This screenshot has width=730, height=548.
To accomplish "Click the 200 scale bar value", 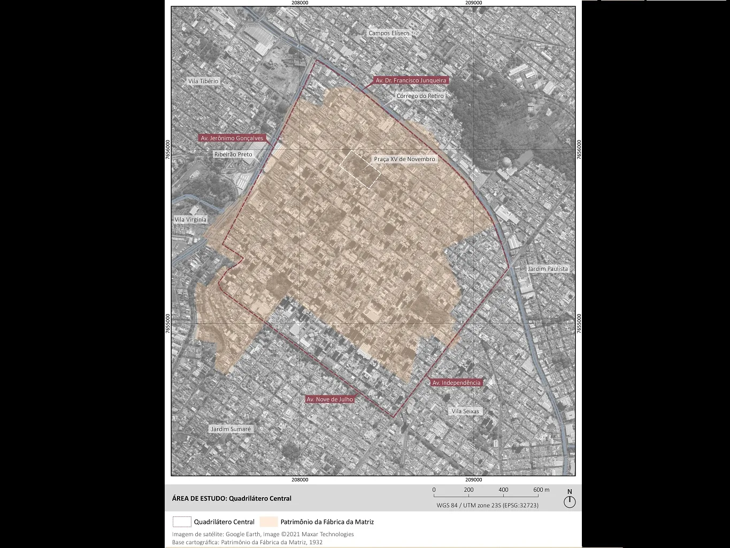I will (468, 490).
